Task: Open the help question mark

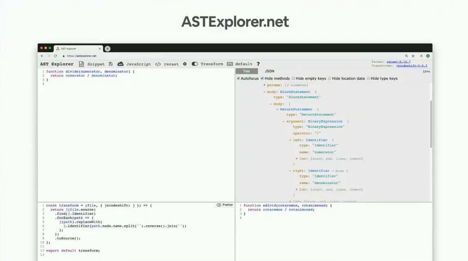Action: (x=258, y=64)
